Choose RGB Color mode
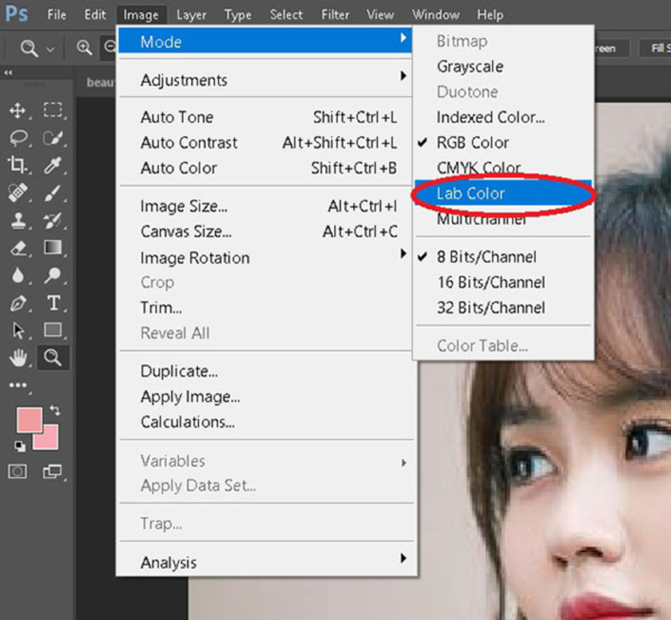The image size is (671, 620). point(503,142)
